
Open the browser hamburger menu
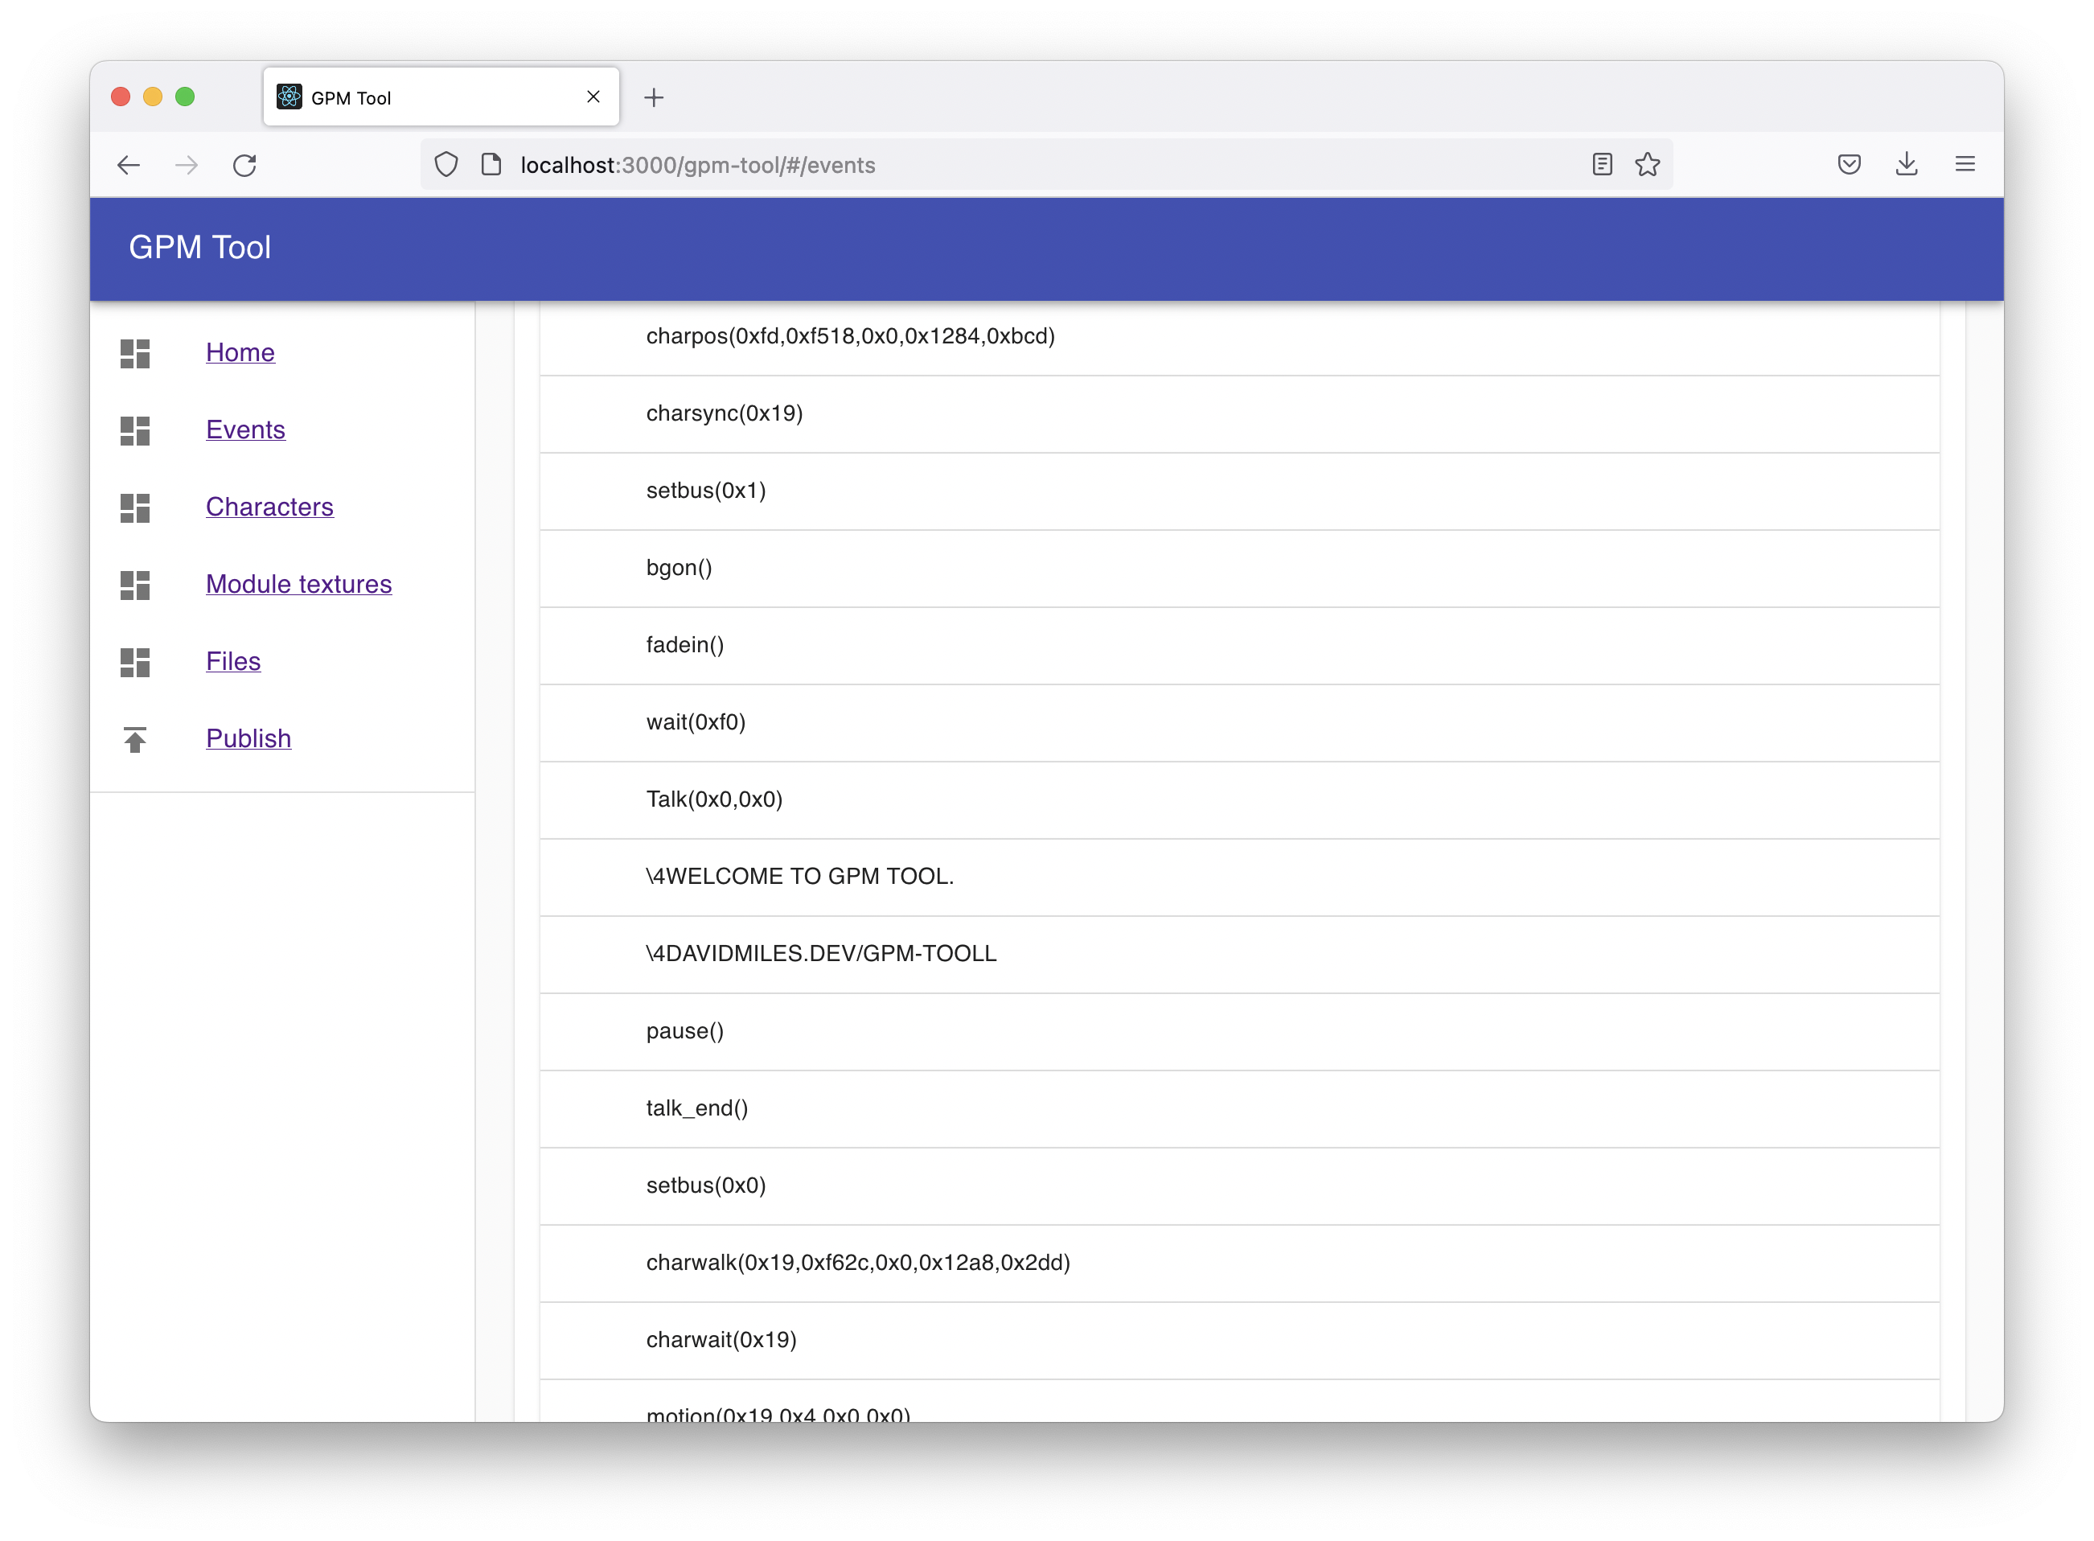(1965, 165)
